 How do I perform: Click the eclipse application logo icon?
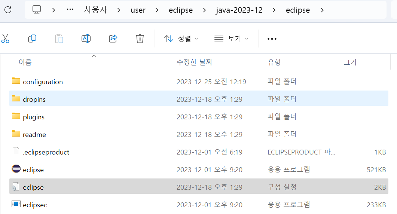16,169
